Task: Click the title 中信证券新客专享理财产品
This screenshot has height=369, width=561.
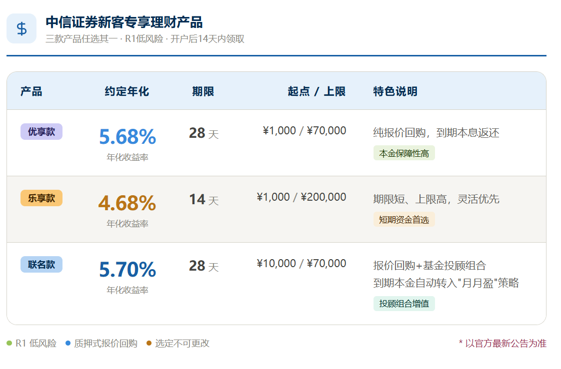Action: pos(124,22)
